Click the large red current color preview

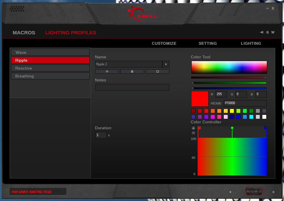200,99
